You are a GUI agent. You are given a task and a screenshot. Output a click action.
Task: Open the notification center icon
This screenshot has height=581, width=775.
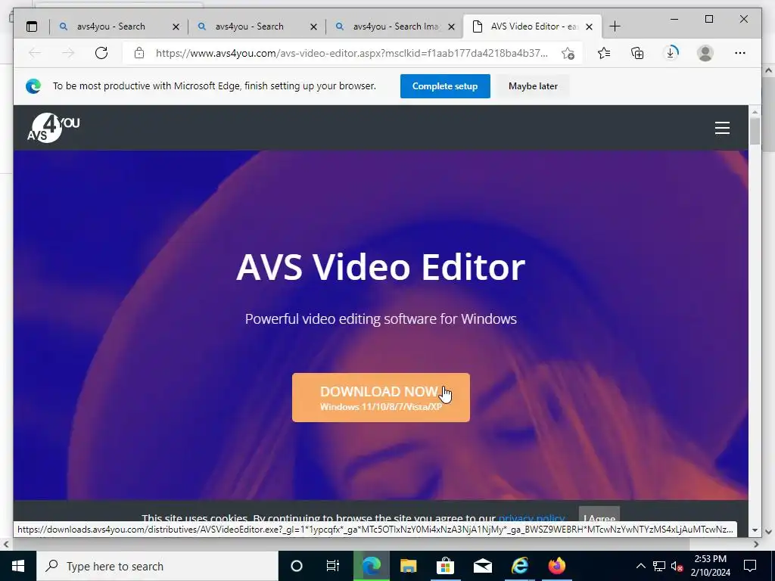[x=750, y=566]
